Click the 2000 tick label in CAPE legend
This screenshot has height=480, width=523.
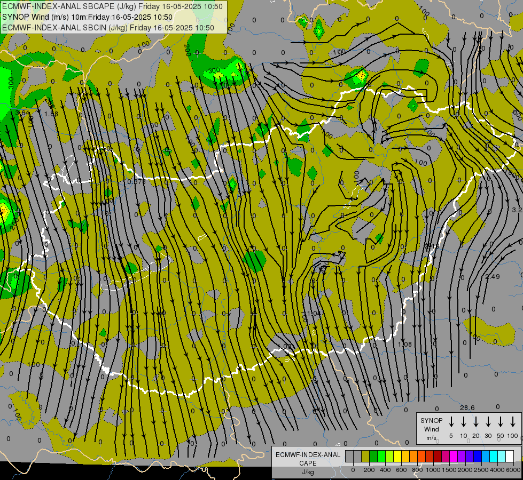click(x=465, y=470)
